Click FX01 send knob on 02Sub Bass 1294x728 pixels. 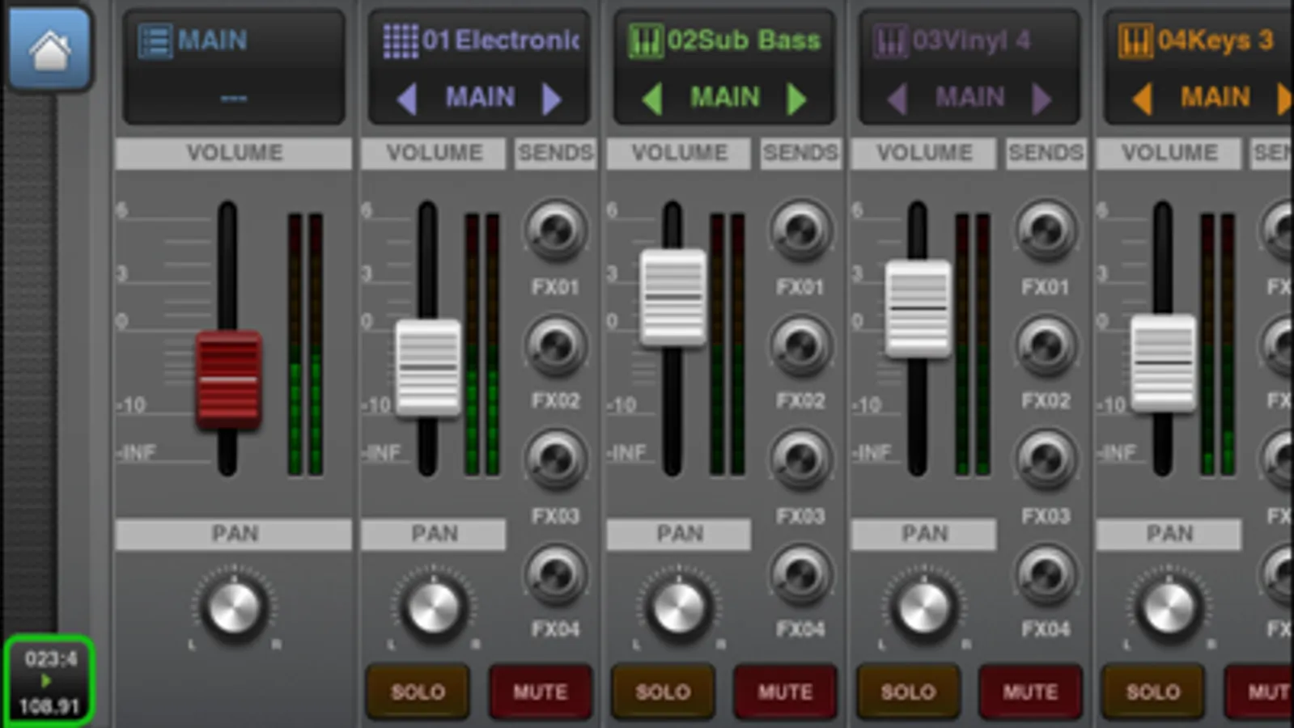[x=800, y=231]
